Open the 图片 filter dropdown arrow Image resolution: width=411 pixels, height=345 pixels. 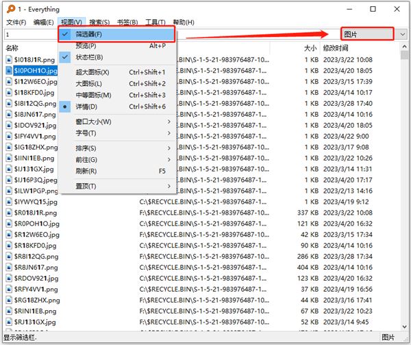tap(402, 34)
